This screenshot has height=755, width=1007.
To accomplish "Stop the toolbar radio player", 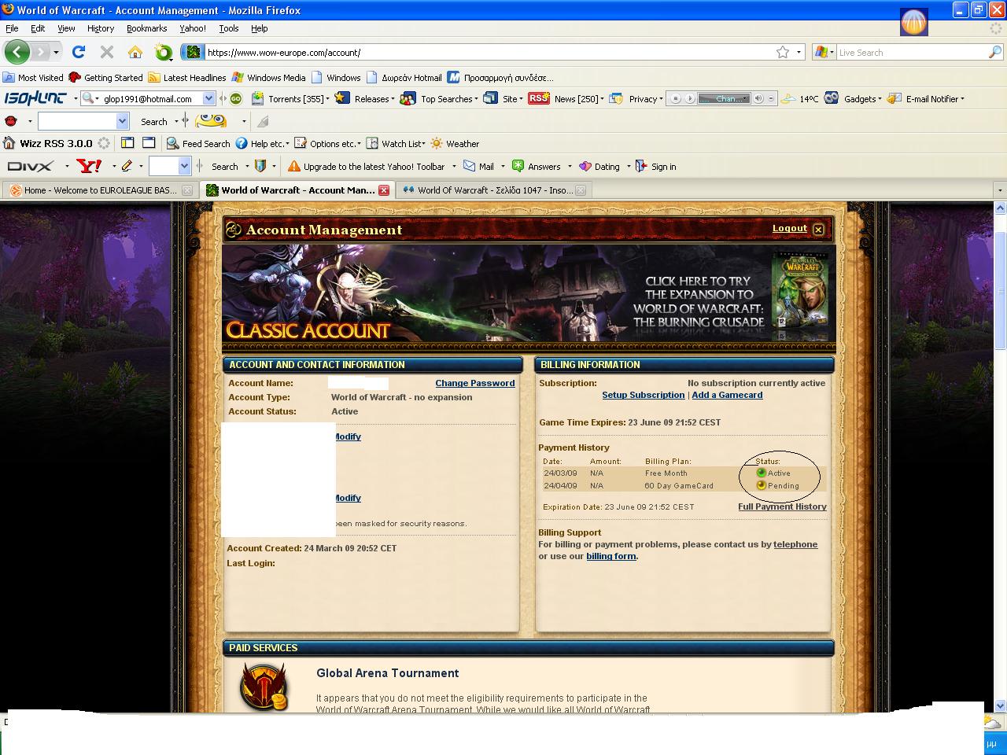I will (674, 98).
